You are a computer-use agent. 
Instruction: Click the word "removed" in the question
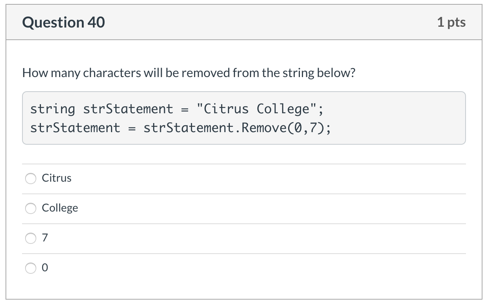(205, 73)
